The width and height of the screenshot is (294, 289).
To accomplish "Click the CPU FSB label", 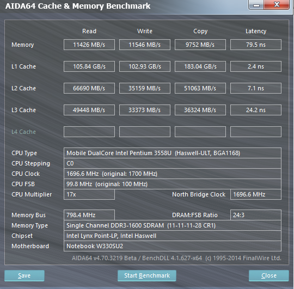I will (23, 184).
